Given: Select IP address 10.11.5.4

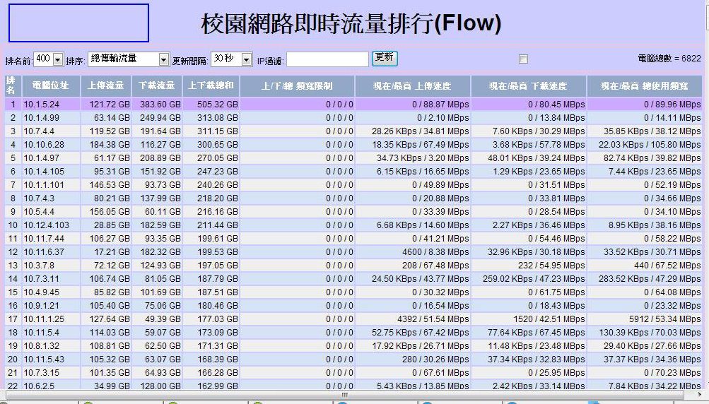Looking at the screenshot, I should 41,333.
